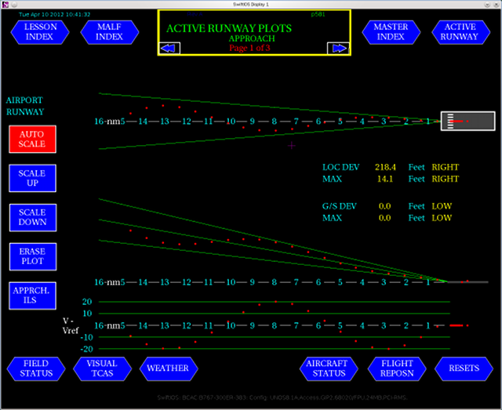Toggle the Auto Scale button
The image size is (502, 410).
pyautogui.click(x=32, y=140)
